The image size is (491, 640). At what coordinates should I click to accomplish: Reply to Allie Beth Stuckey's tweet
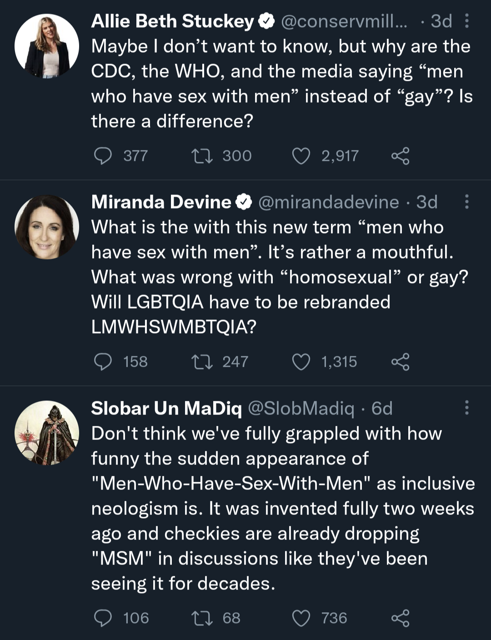103,156
